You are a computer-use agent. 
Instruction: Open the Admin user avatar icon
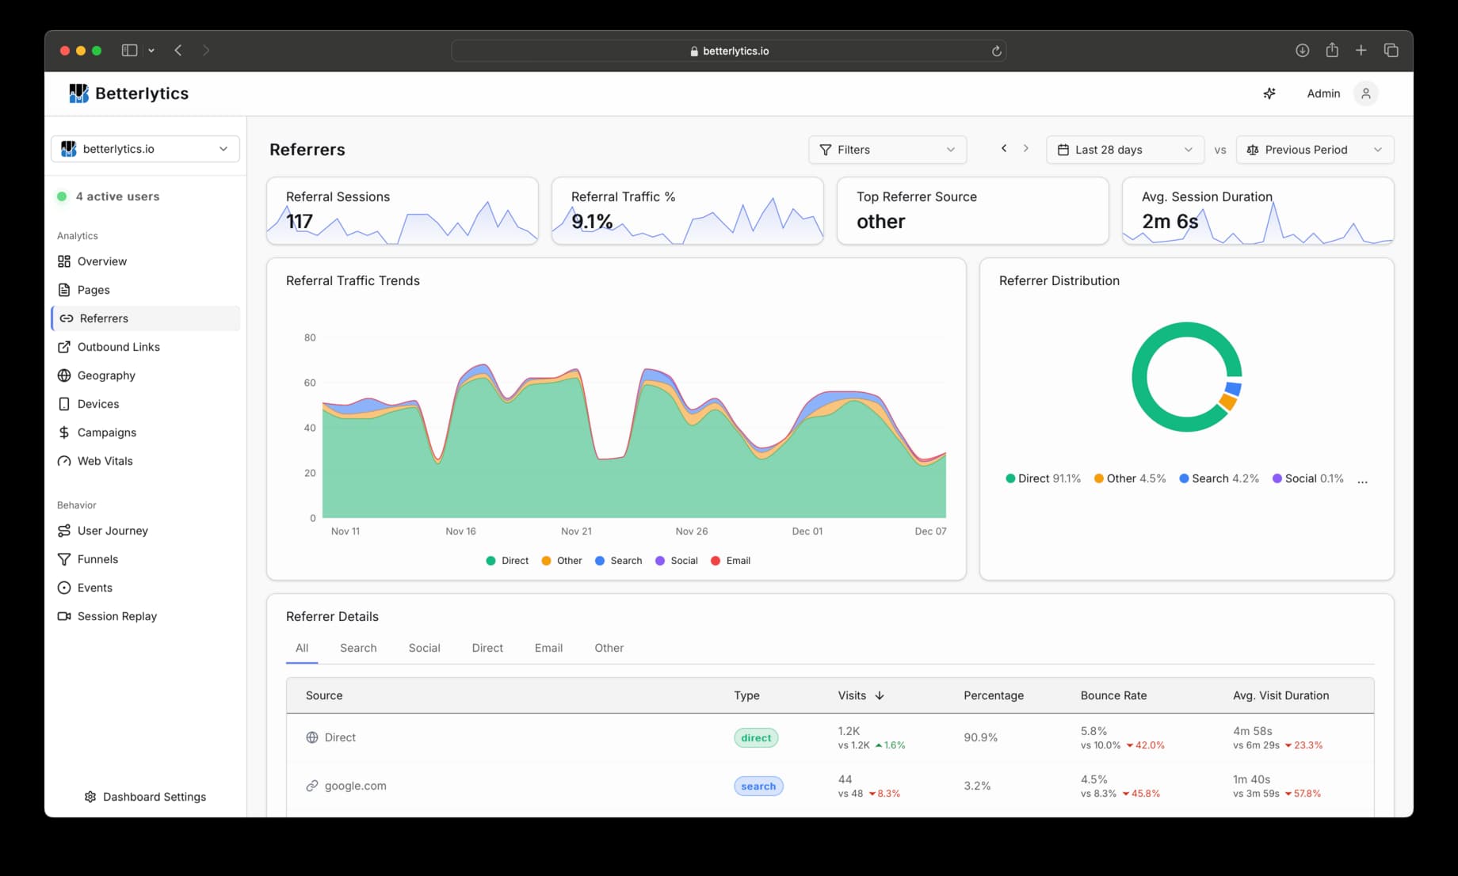1365,93
